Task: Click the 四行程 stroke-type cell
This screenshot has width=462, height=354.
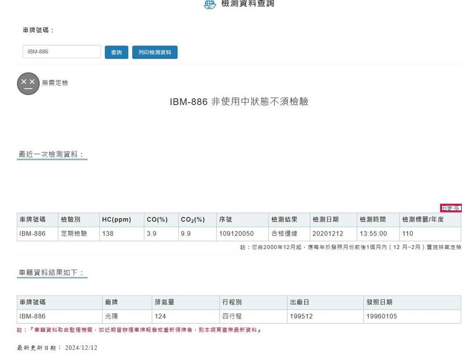Action: coord(231,316)
